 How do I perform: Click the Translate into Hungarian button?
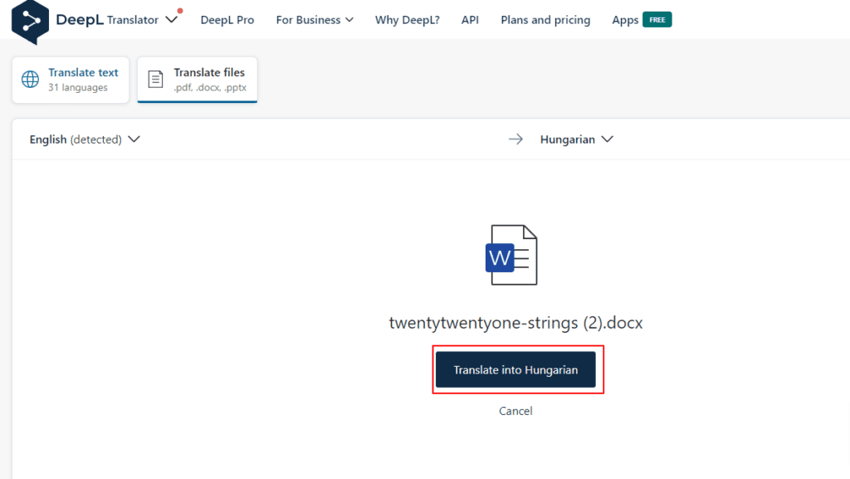515,369
